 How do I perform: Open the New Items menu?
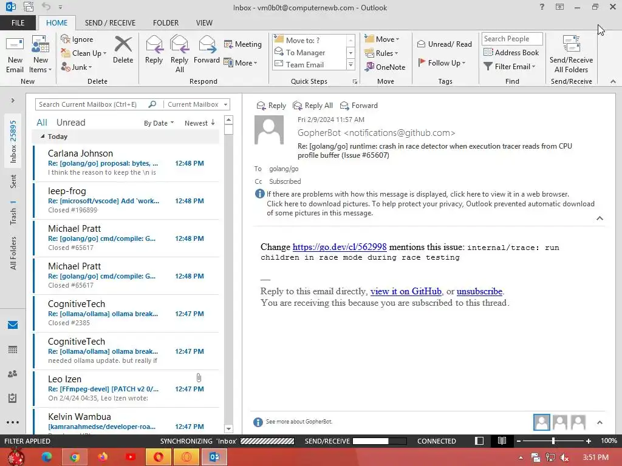coord(41,55)
